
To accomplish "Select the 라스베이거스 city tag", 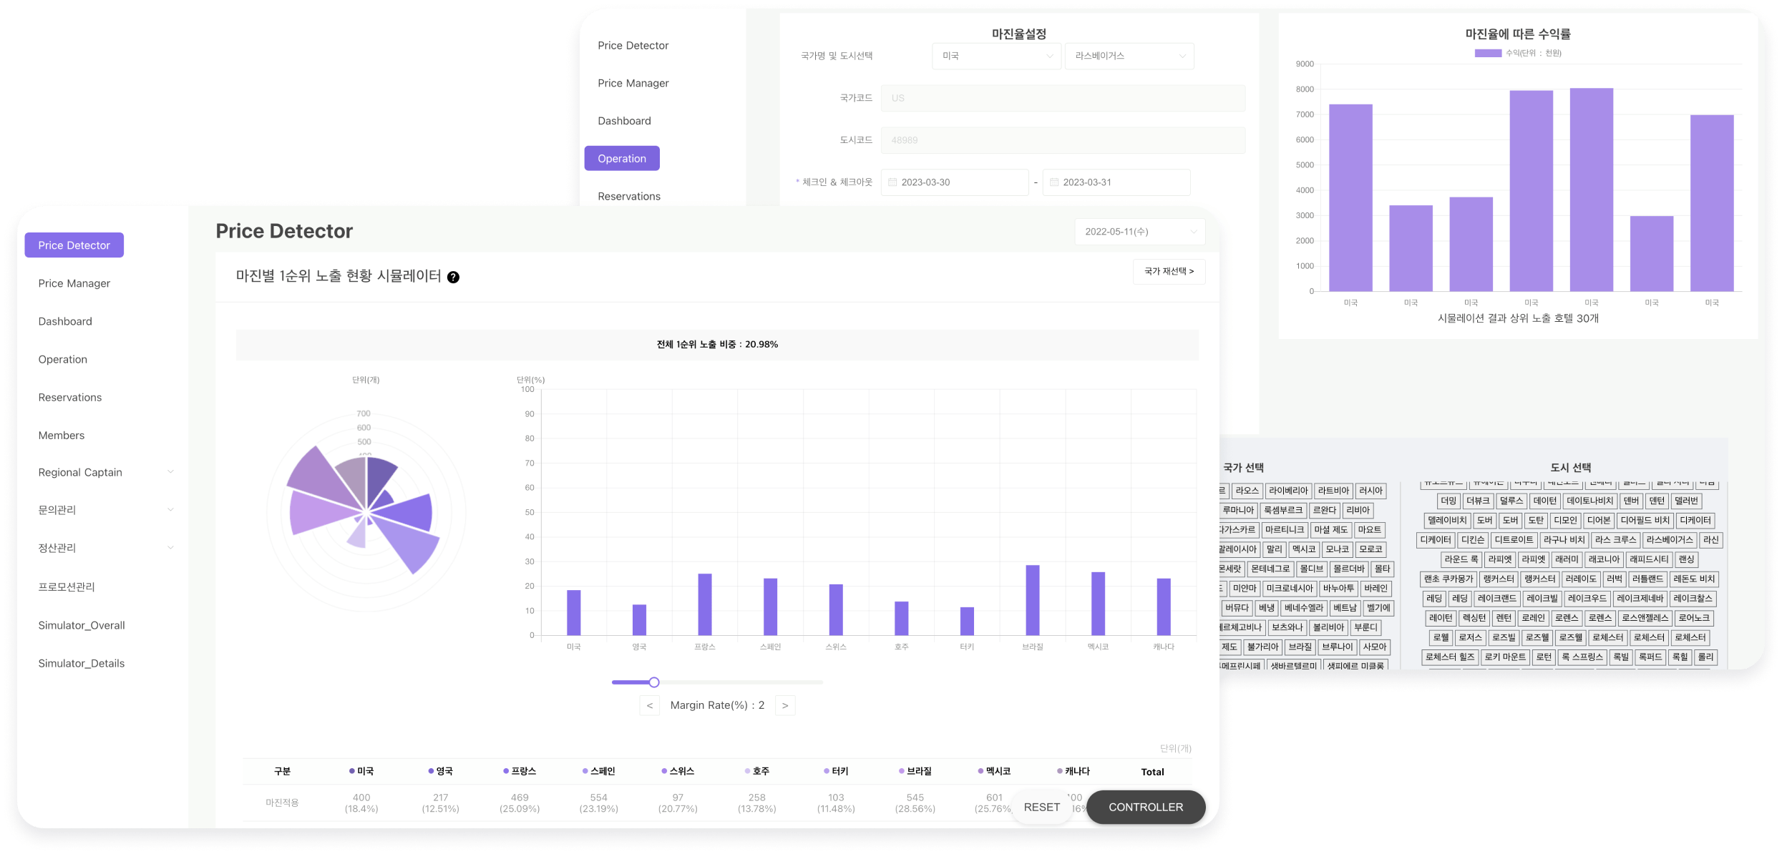I will [x=1668, y=540].
